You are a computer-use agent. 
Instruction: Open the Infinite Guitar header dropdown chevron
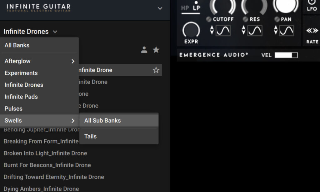tap(160, 8)
